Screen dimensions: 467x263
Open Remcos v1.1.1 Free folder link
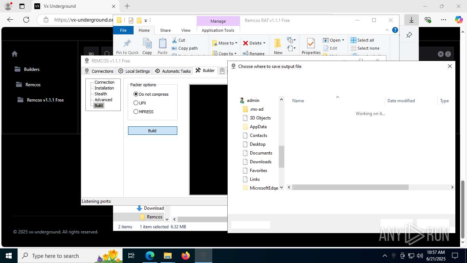point(40,100)
